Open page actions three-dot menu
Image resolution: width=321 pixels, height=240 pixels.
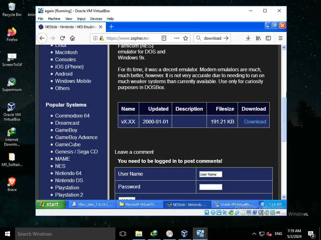pyautogui.click(x=177, y=38)
